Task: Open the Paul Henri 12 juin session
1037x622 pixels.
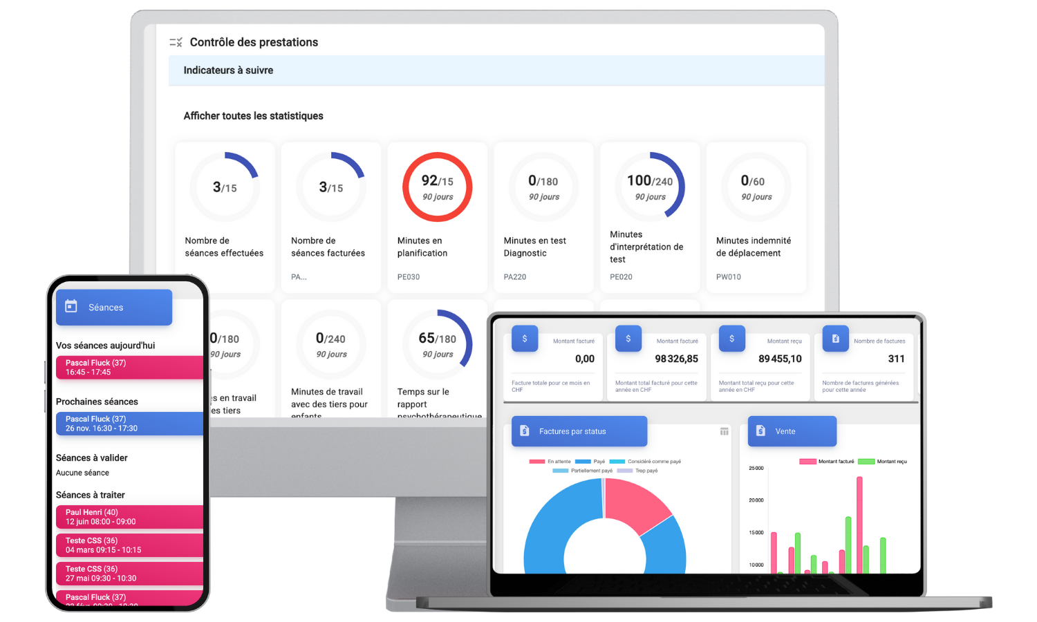Action: pos(129,517)
